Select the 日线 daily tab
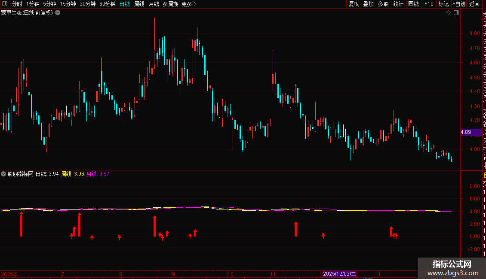 125,4
